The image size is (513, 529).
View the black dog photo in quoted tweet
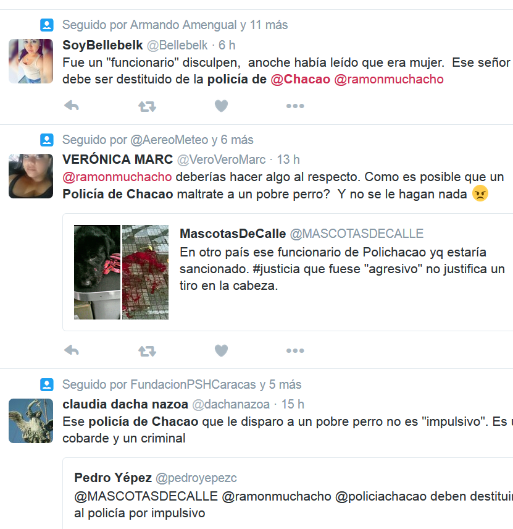[x=97, y=272]
